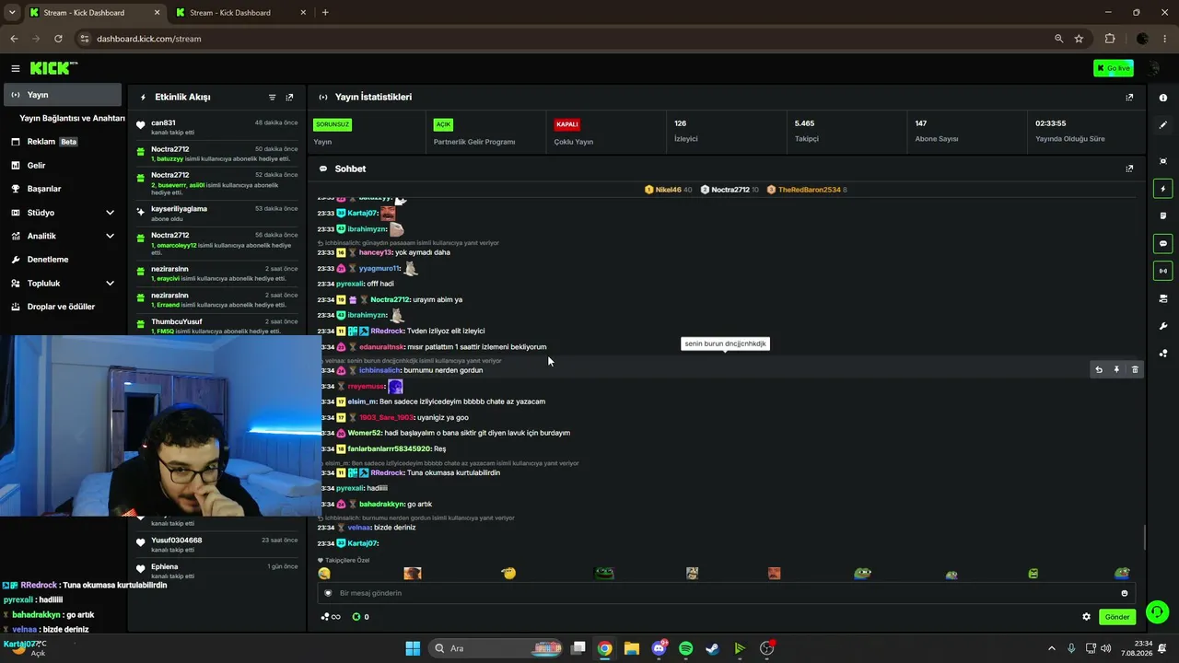Click the green headset support button

tap(1158, 611)
